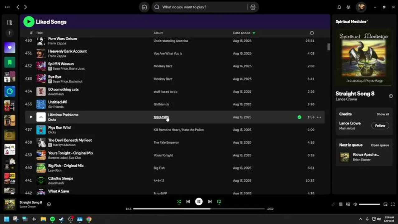Viewport: 398px width, 224px height.
Task: Click the playback progress bar
Action: pos(199,209)
